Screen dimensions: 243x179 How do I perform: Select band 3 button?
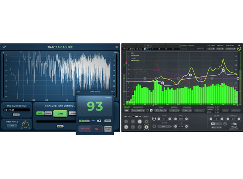click(139, 122)
